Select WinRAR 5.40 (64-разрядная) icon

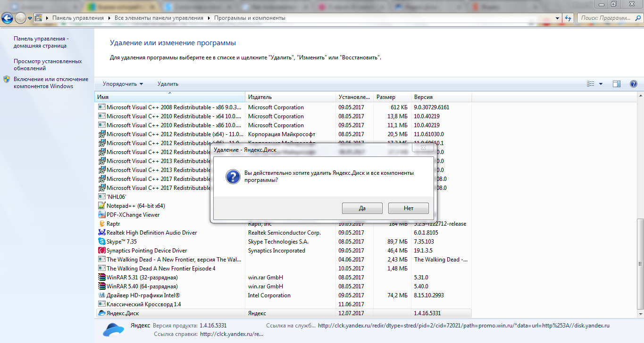point(101,286)
